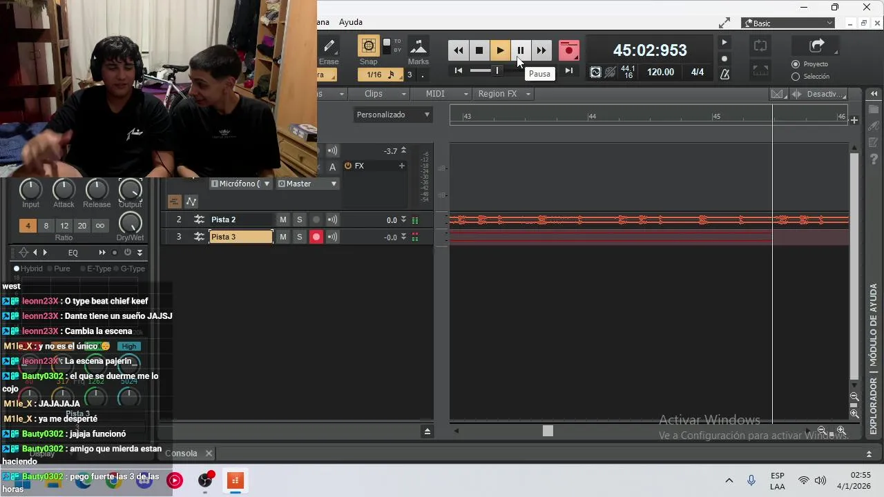Click the 120.00 tempo value

[x=660, y=72]
